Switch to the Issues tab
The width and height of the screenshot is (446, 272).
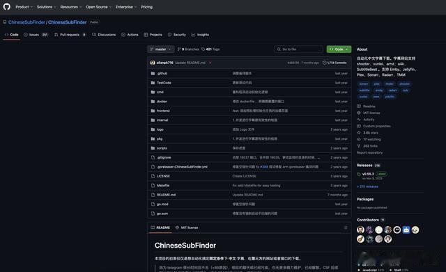pyautogui.click(x=36, y=35)
